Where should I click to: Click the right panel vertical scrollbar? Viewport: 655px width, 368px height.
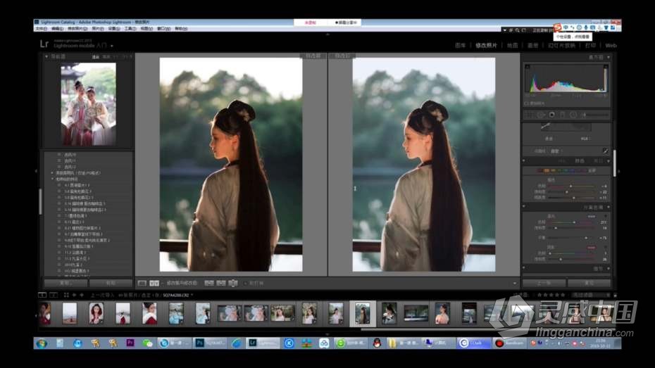pos(614,163)
